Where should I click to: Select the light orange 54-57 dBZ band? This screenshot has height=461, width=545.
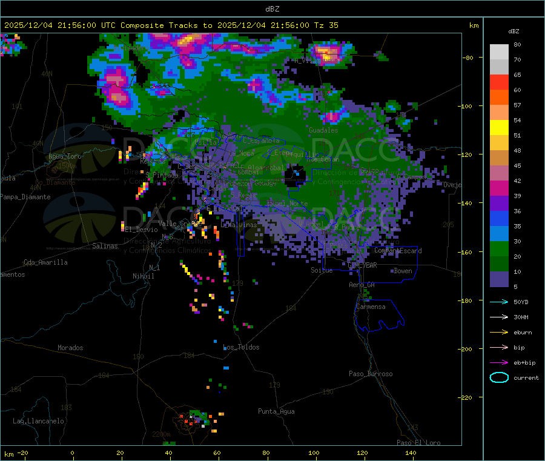pyautogui.click(x=499, y=113)
